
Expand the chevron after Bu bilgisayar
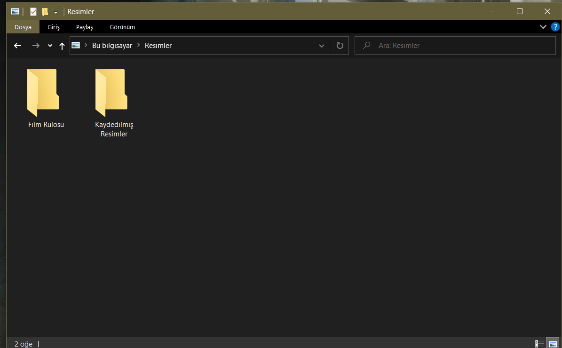coord(139,45)
